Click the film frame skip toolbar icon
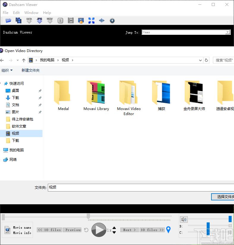 coord(71,21)
